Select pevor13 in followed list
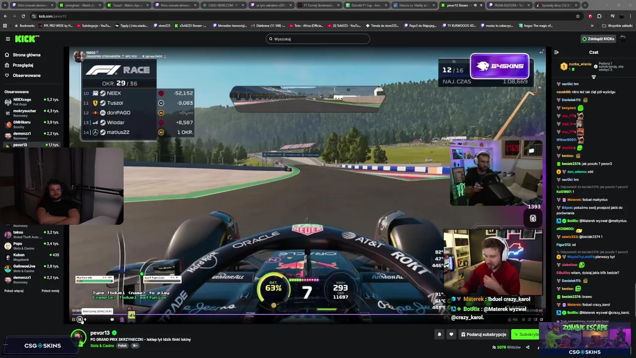636x358 pixels. tap(32, 145)
